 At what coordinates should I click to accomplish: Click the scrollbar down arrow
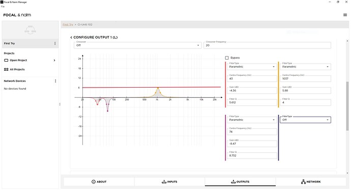(347, 173)
